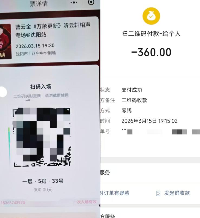Screen dimensions: 200x218
Task: Tap the 零钱 payment method row
Action: pos(150,111)
